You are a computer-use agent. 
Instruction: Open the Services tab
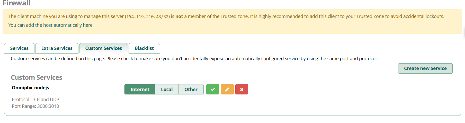(19, 48)
